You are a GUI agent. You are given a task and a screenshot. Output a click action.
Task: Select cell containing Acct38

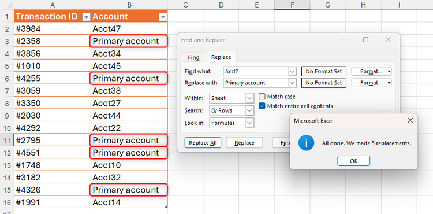click(x=129, y=91)
